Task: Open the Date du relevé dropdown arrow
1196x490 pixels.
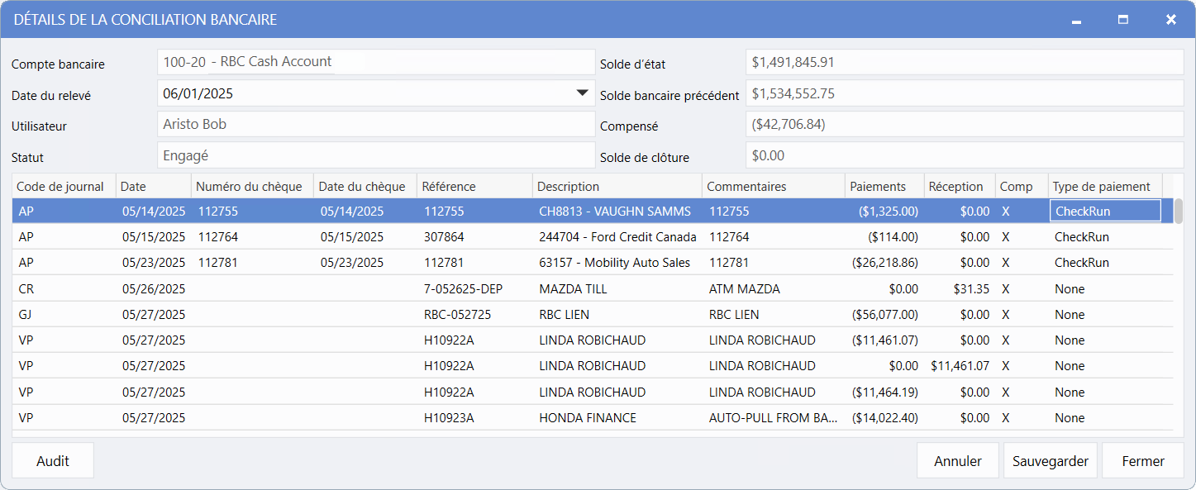Action: [582, 93]
